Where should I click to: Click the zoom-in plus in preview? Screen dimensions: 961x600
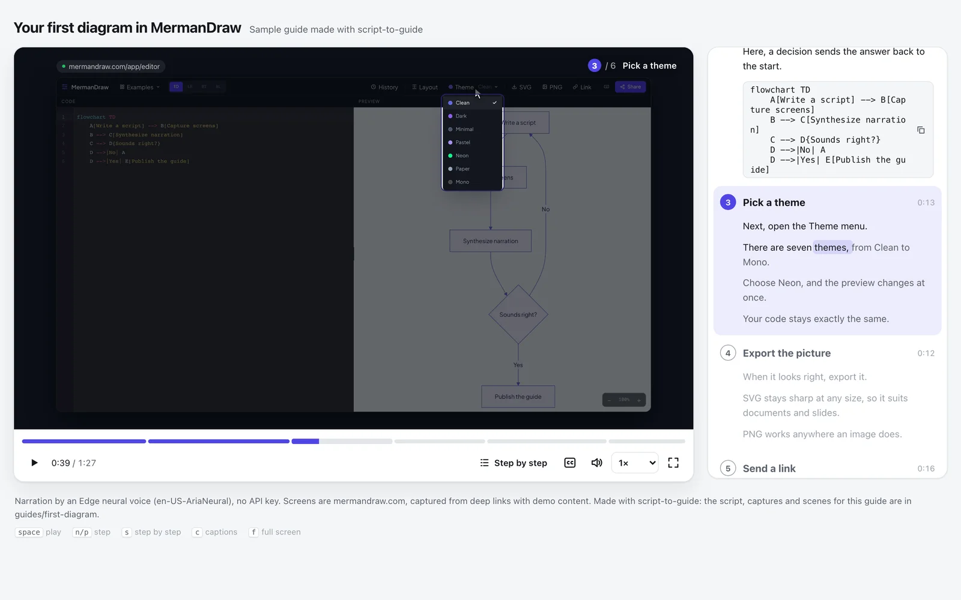click(x=639, y=400)
